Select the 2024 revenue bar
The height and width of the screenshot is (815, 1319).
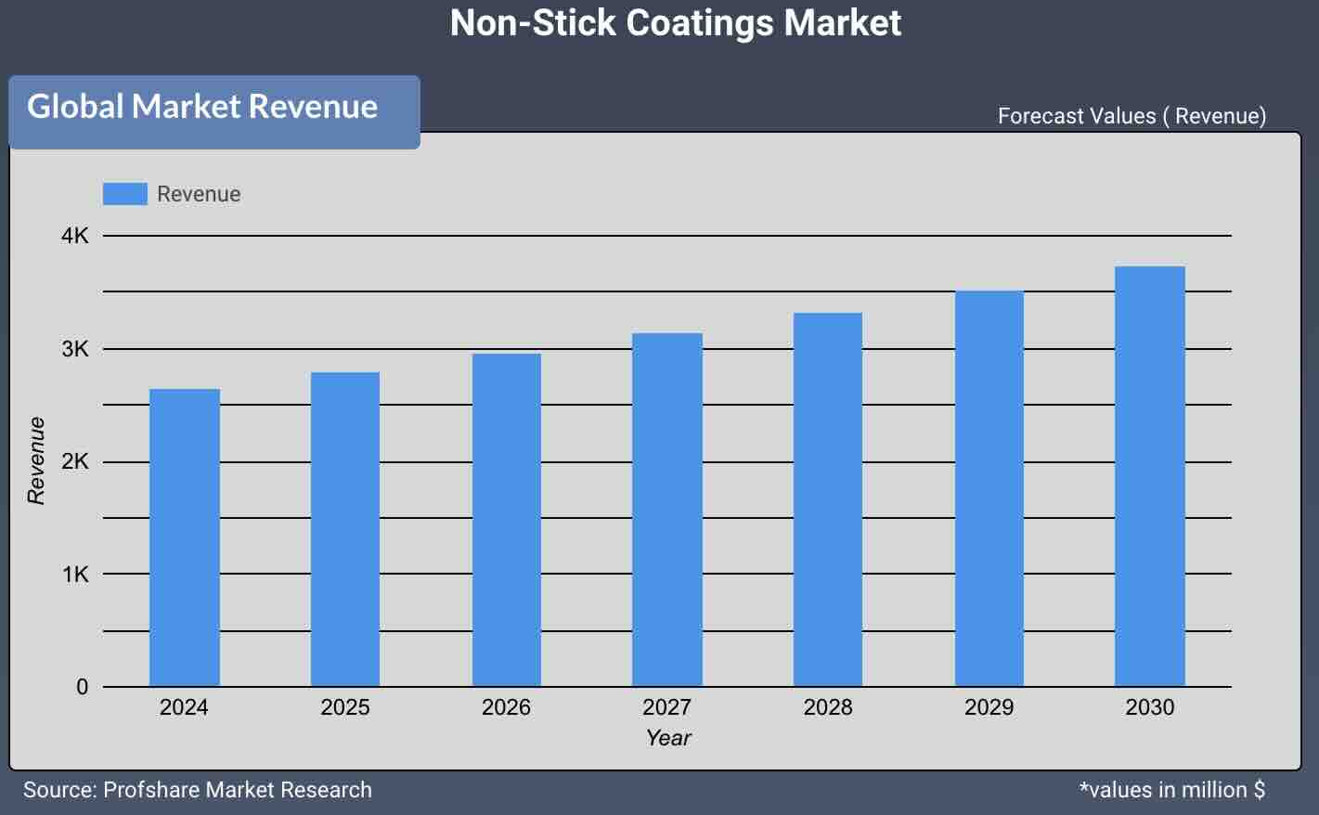click(x=185, y=537)
